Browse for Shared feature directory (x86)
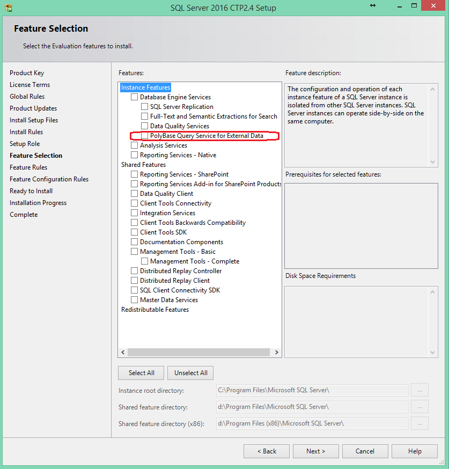 pyautogui.click(x=420, y=423)
